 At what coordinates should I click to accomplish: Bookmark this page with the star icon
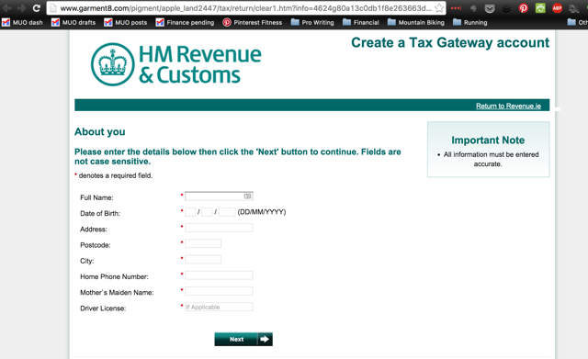(x=439, y=8)
